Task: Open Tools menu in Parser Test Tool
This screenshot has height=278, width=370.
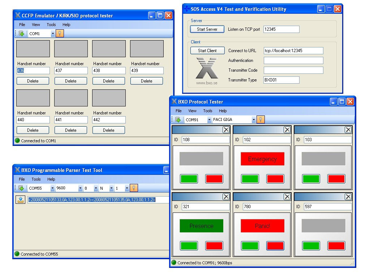Action: click(36, 179)
